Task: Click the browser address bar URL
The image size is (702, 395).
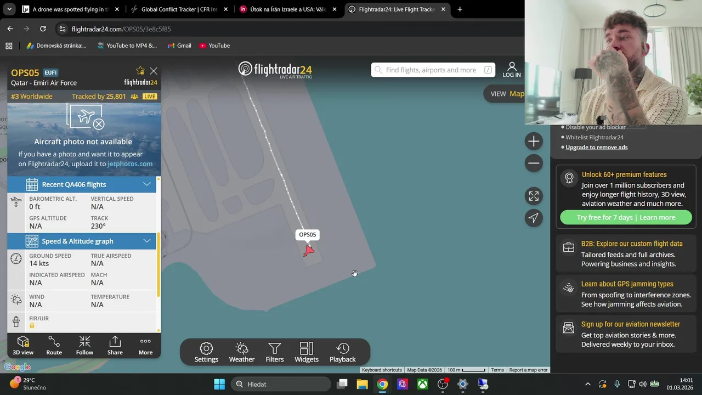Action: (121, 29)
